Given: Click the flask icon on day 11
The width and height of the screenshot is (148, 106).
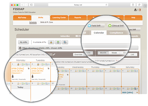Looking at the screenshot, I should tap(93, 89).
